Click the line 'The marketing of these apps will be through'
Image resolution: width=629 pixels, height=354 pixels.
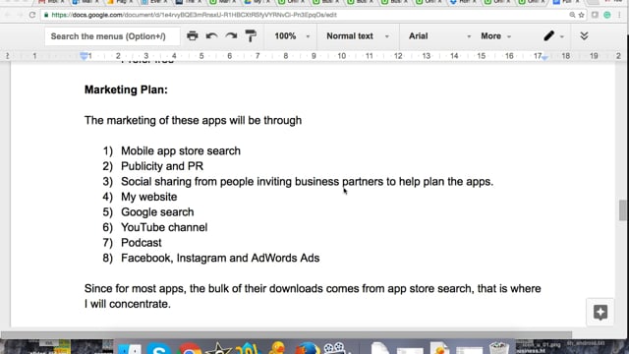[193, 120]
